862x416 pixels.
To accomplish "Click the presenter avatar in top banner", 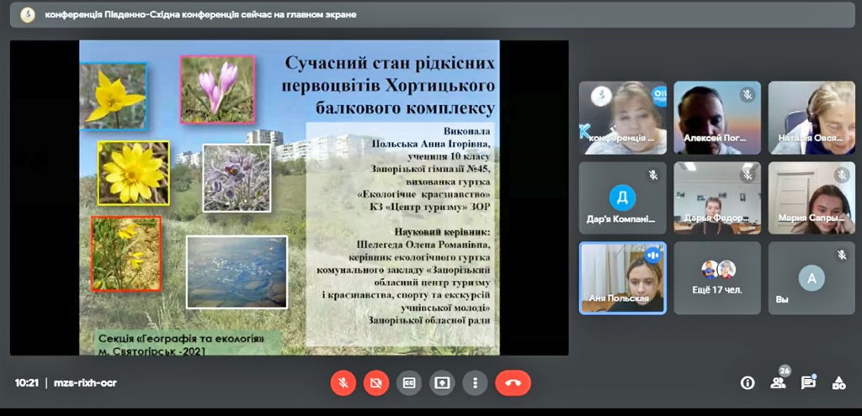I will pyautogui.click(x=28, y=15).
